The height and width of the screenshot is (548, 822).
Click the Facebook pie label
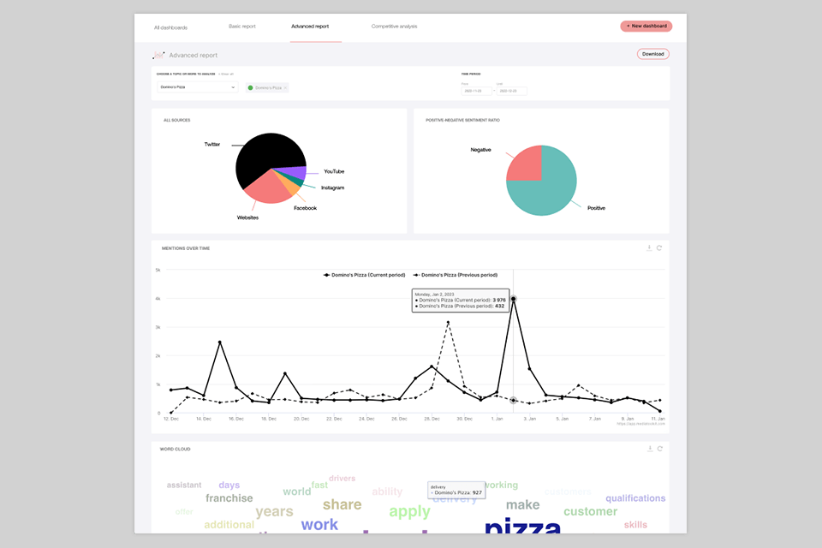point(305,208)
